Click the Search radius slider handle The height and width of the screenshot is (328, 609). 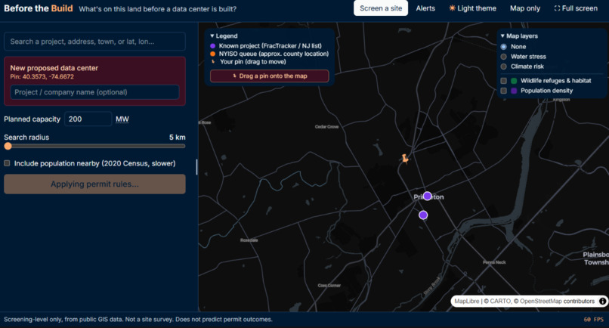point(8,147)
